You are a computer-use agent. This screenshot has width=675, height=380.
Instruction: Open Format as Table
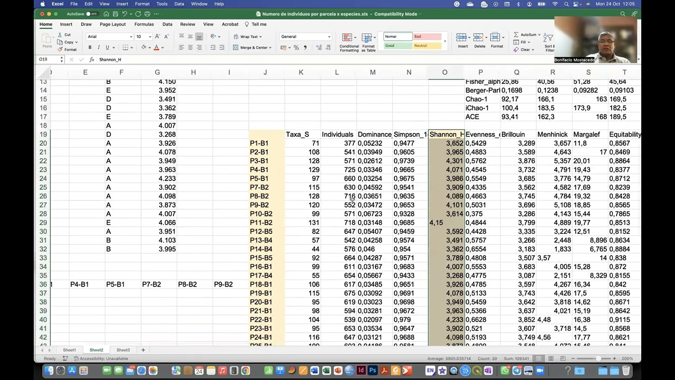click(368, 42)
